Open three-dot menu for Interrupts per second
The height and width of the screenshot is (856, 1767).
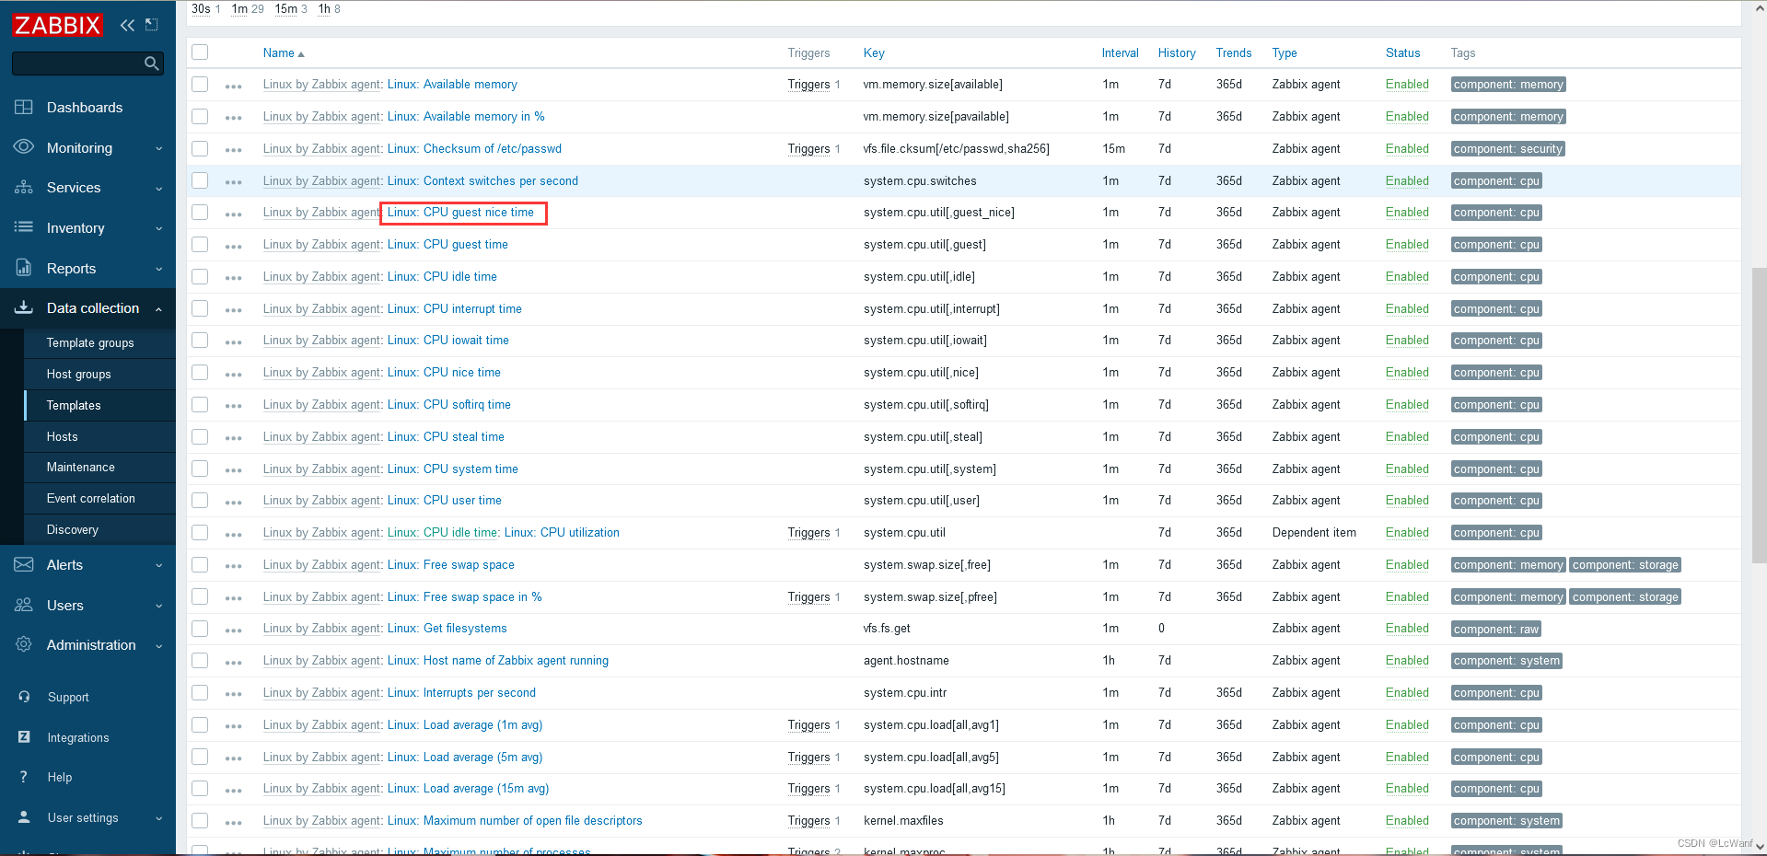(x=233, y=695)
